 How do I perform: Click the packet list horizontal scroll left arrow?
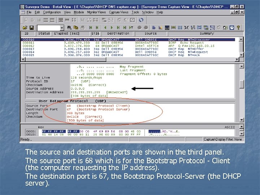[23, 59]
